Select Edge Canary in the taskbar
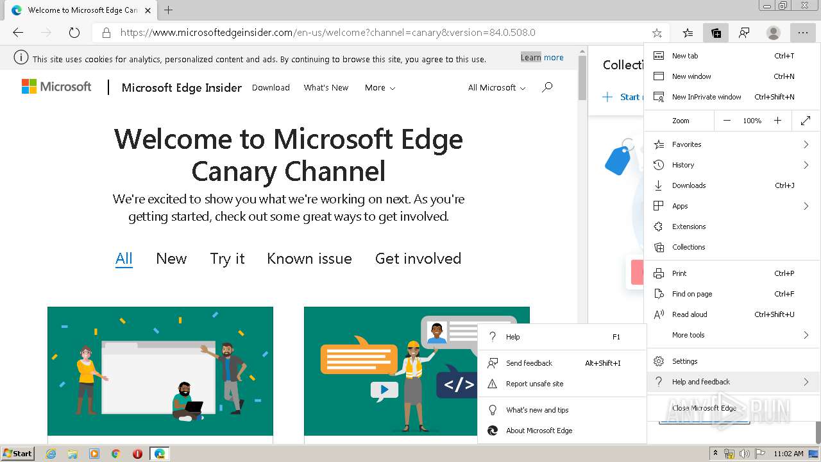The width and height of the screenshot is (821, 462). pos(159,454)
